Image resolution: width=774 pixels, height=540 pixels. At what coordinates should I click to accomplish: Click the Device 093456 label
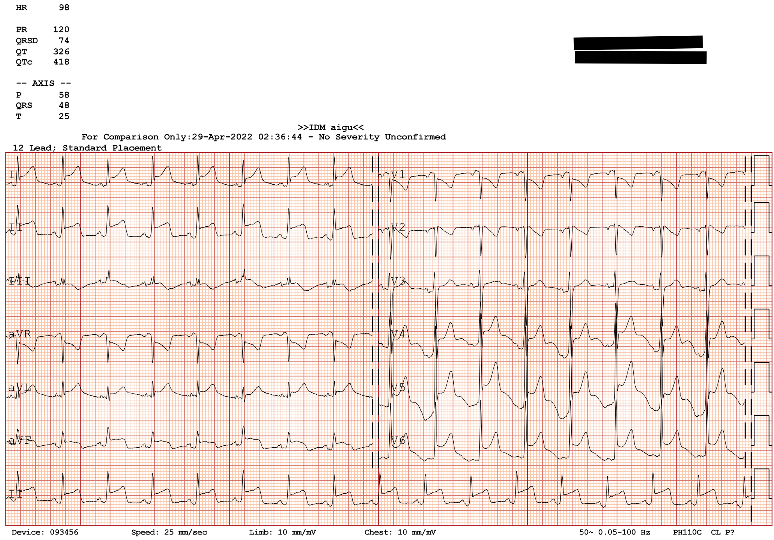45,532
